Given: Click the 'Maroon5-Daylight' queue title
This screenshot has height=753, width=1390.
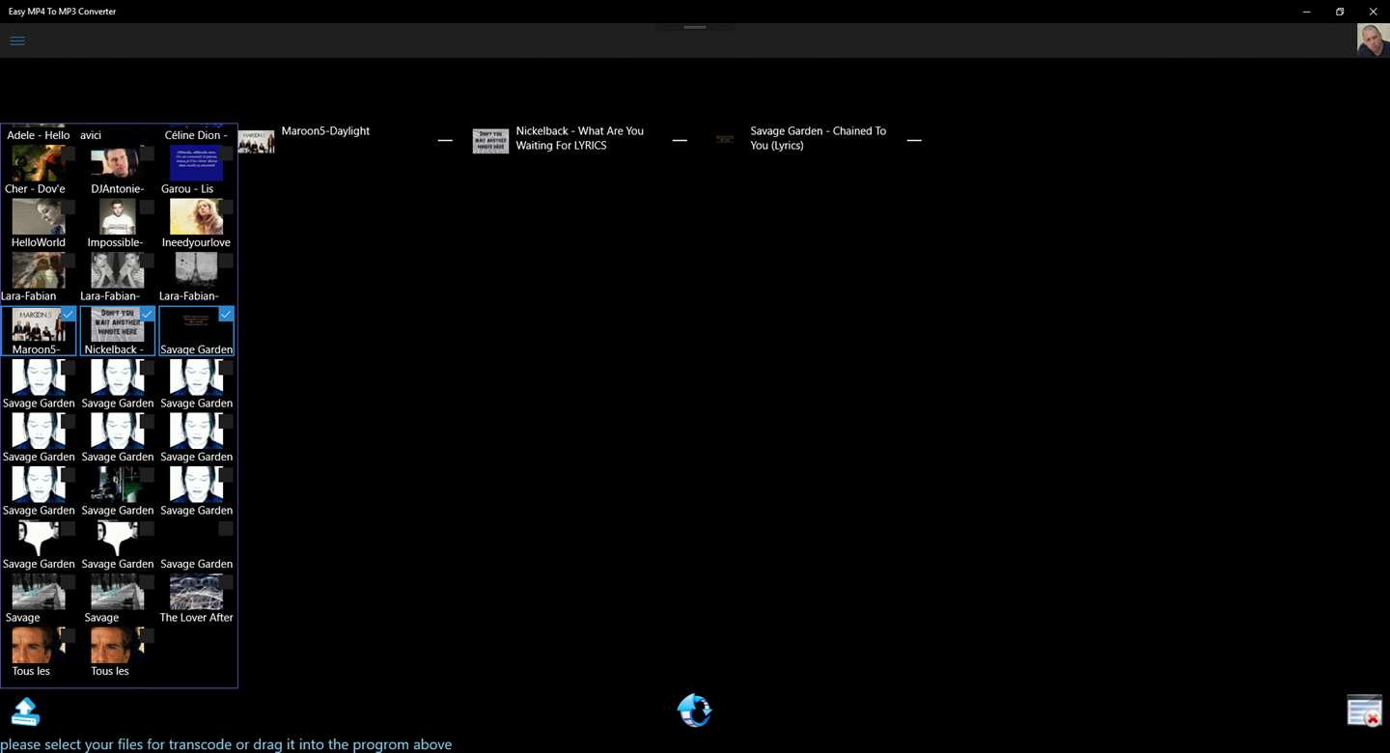Looking at the screenshot, I should tap(325, 131).
